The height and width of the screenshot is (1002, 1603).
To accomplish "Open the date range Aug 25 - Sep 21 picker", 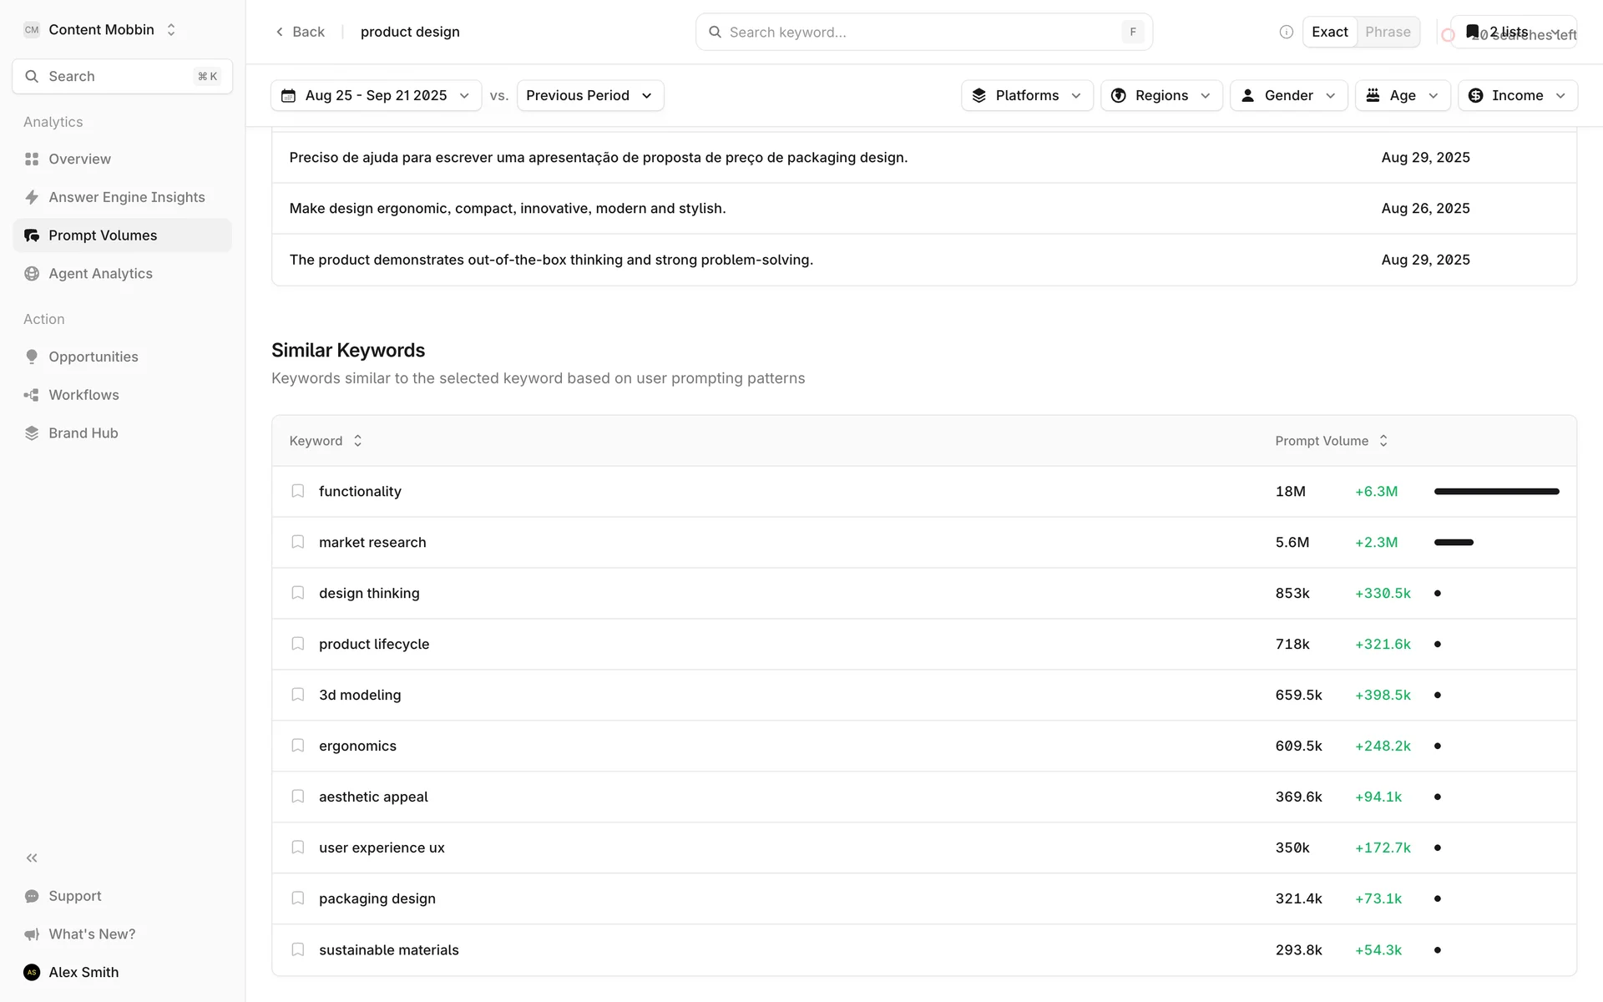I will pos(376,95).
